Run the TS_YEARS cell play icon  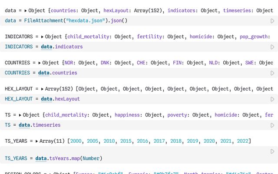[x=272, y=151]
